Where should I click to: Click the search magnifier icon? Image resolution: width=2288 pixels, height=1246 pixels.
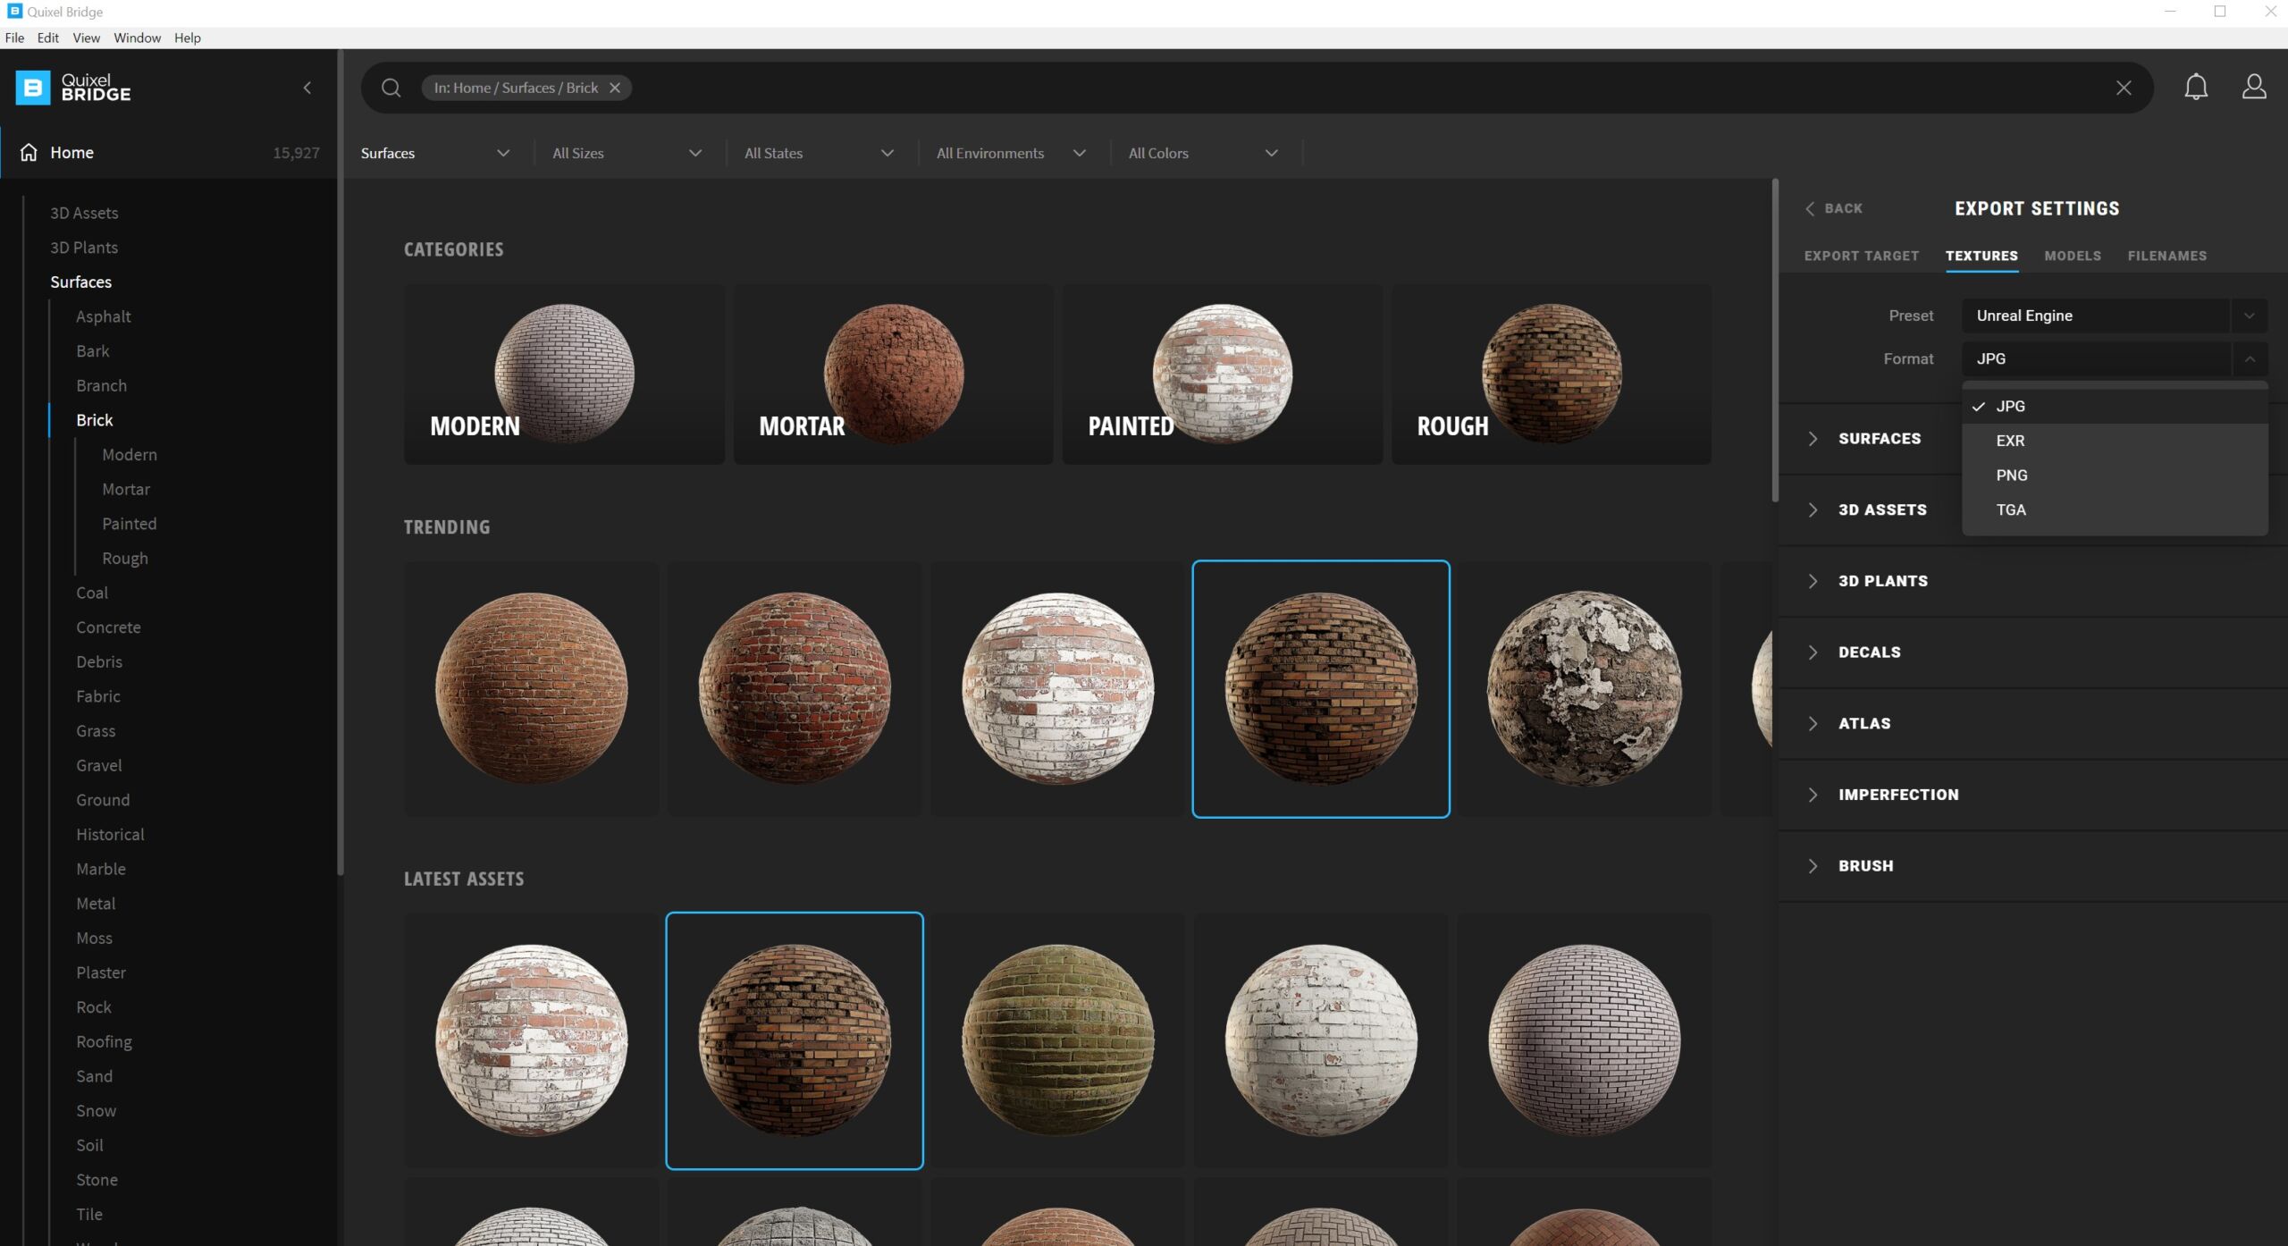click(x=391, y=88)
